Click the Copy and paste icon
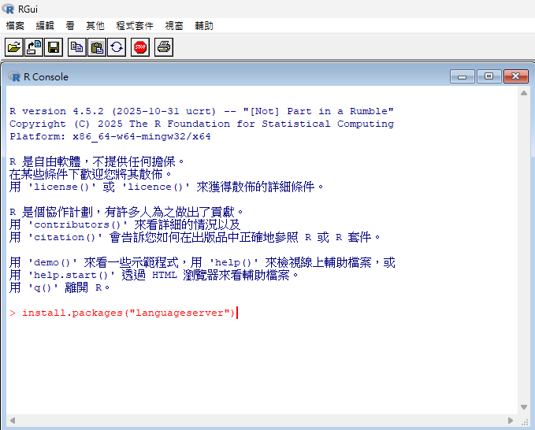535x430 pixels. click(x=116, y=47)
